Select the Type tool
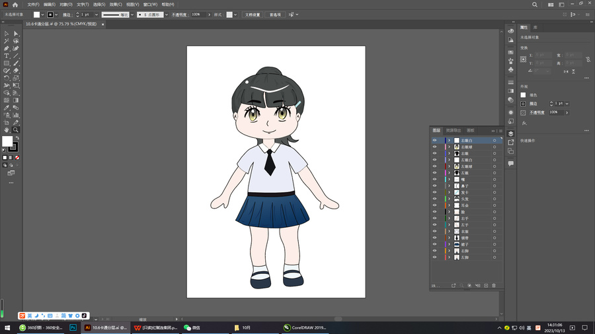Viewport: 595px width, 334px height. coord(7,55)
